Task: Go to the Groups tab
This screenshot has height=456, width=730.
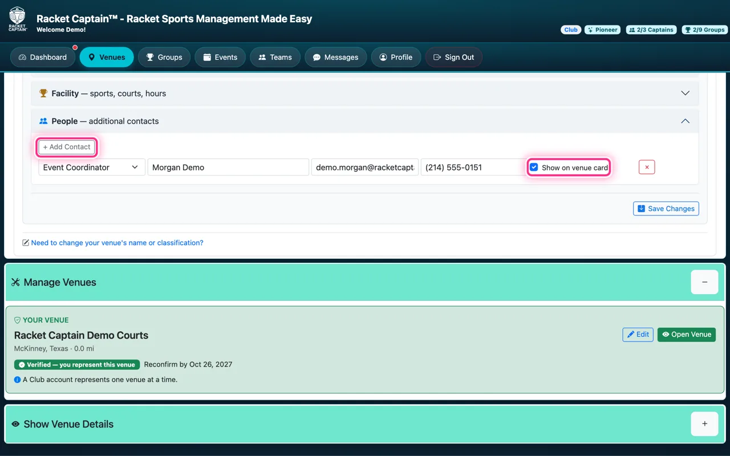Action: point(164,57)
